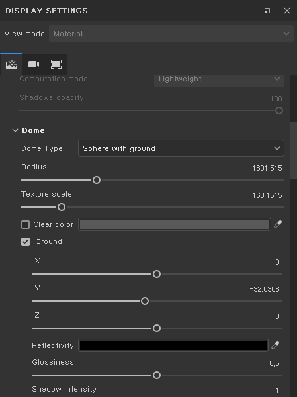Collapse the Dome section
The image size is (297, 397).
coord(15,130)
